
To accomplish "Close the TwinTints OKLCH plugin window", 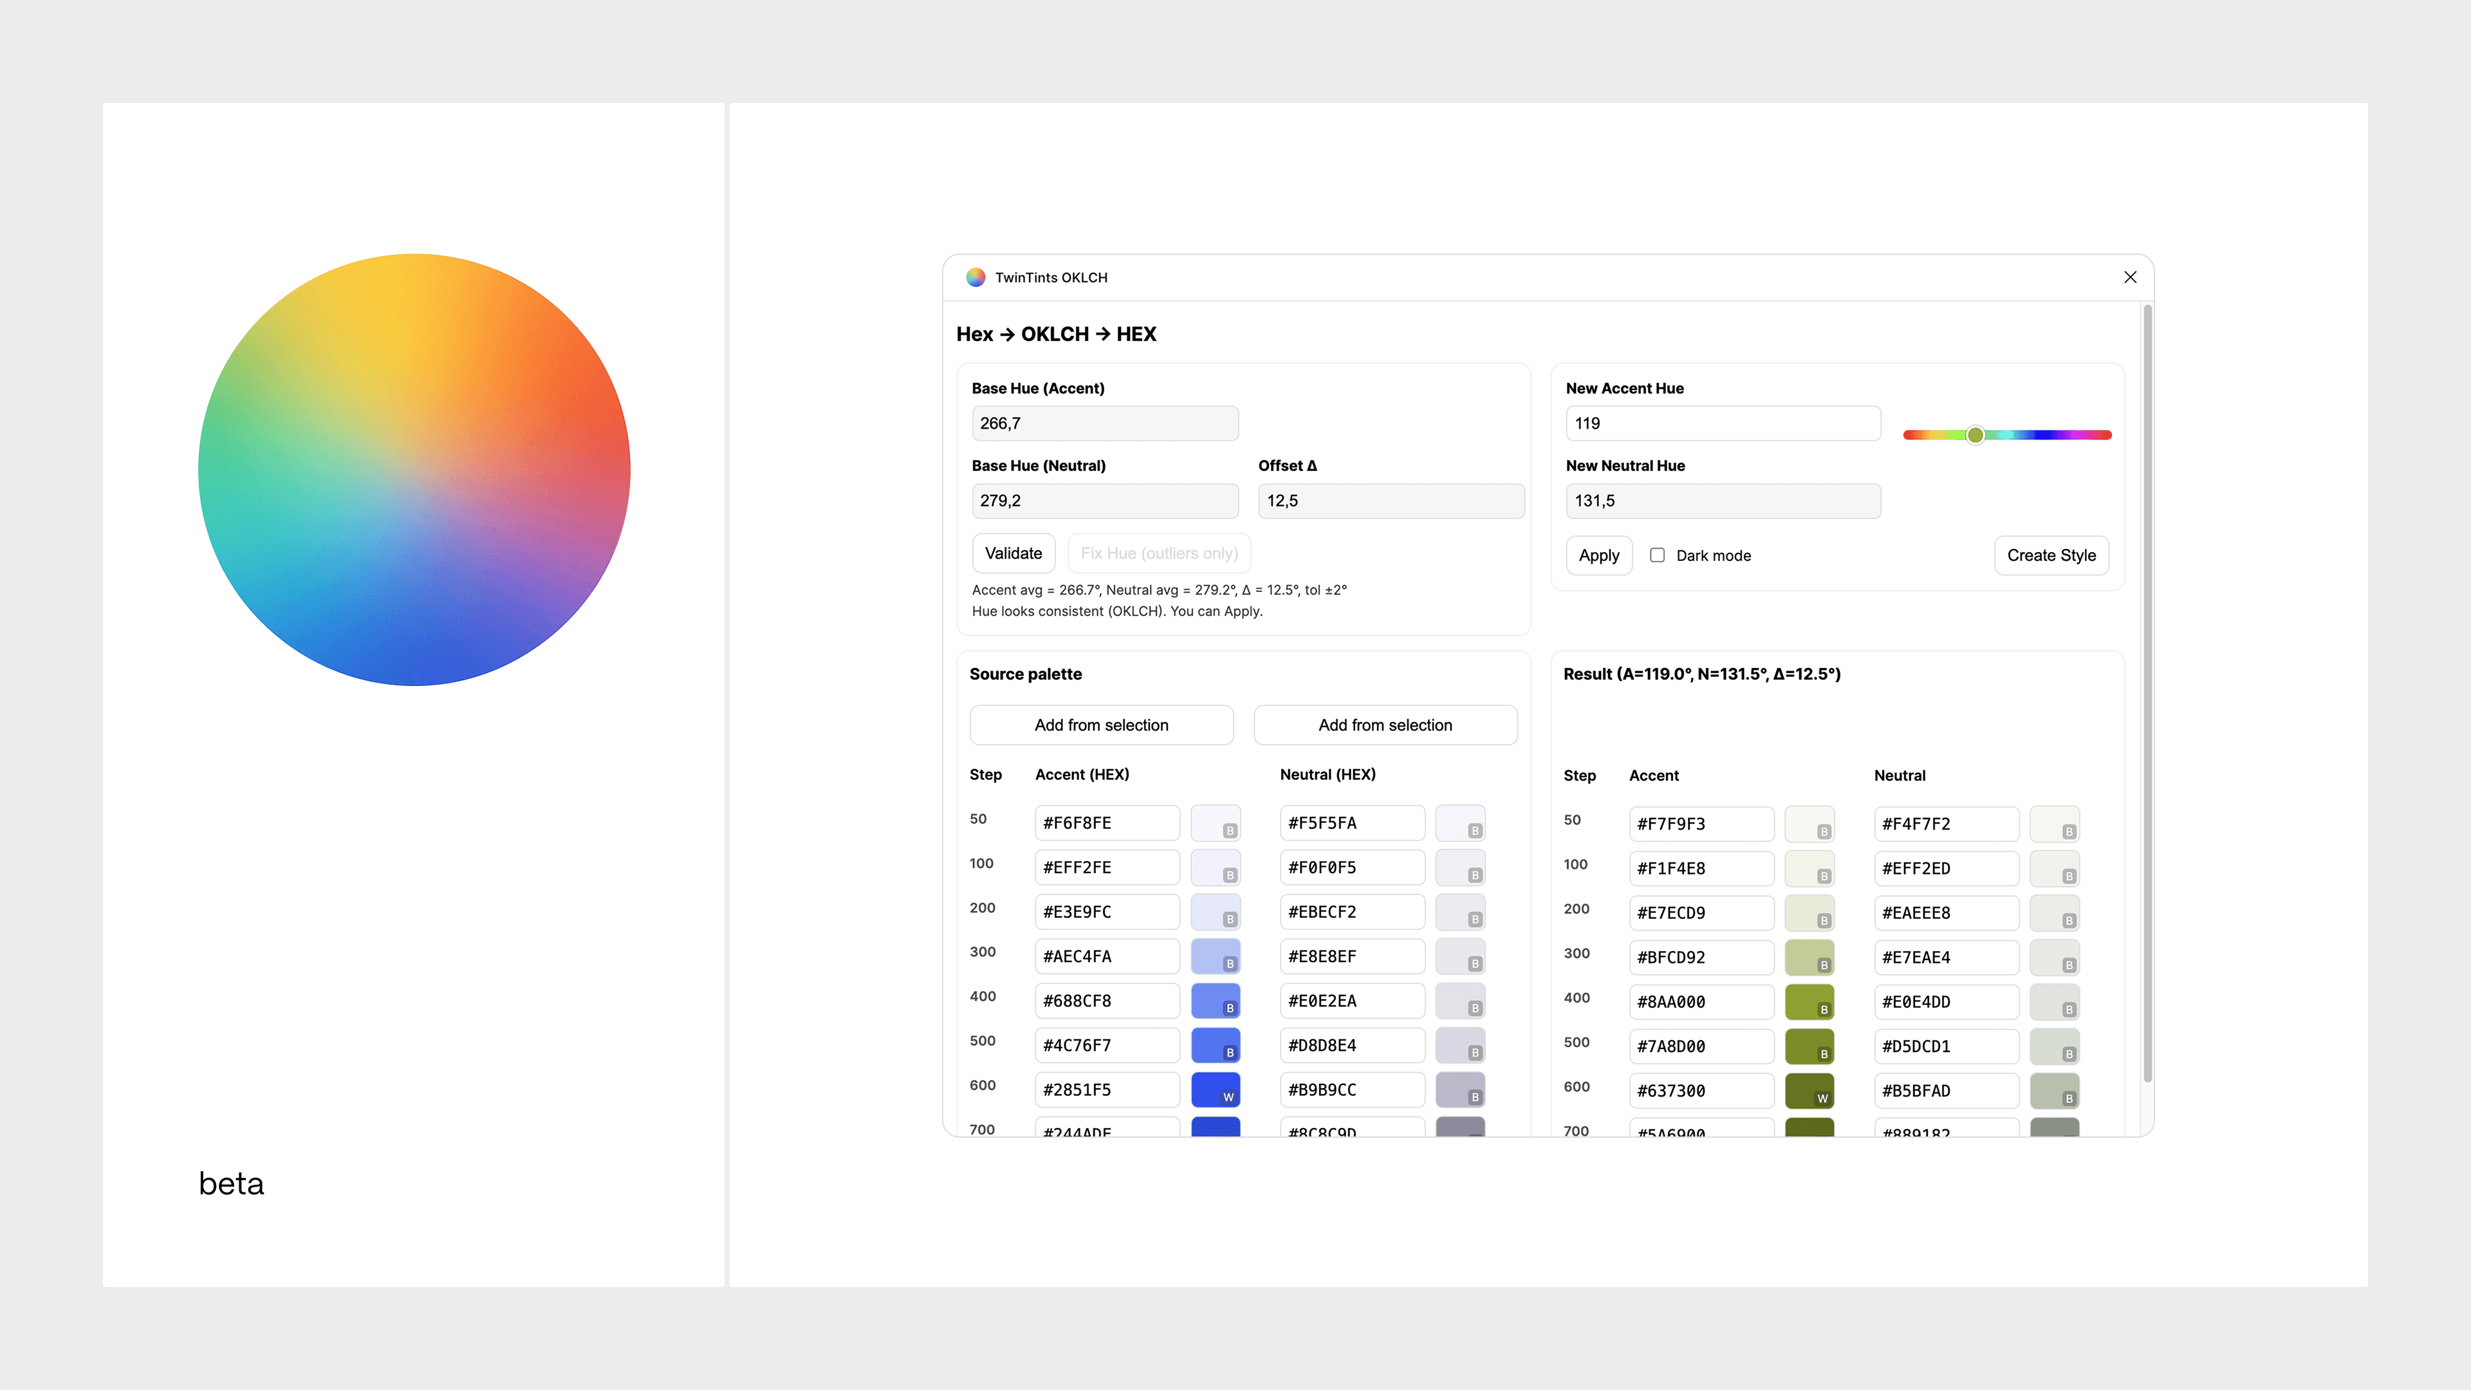I will tap(2129, 277).
